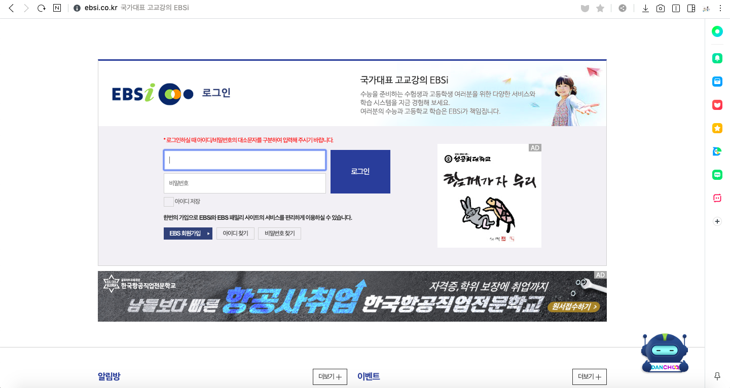Click the 국가대표 고교강의 EBSi headline
Viewport: 730px width, 388px height.
pos(405,80)
